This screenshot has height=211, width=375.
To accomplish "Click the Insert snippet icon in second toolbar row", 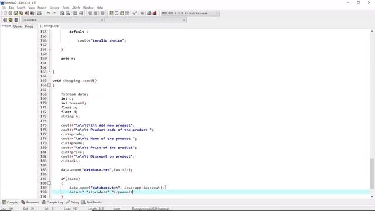I will (5, 19).
